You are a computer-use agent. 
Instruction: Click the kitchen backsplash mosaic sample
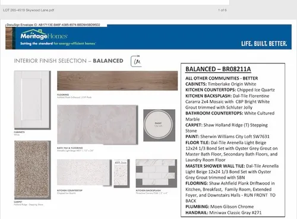(156, 173)
